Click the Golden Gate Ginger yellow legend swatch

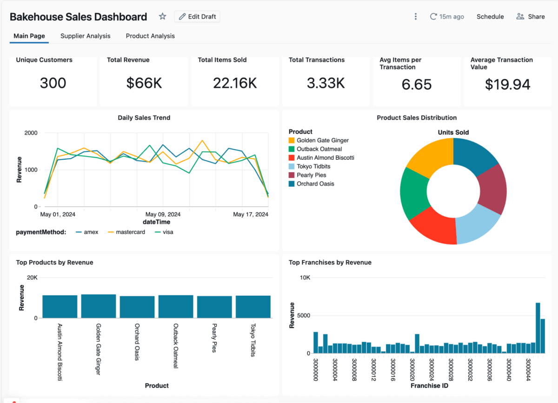292,140
